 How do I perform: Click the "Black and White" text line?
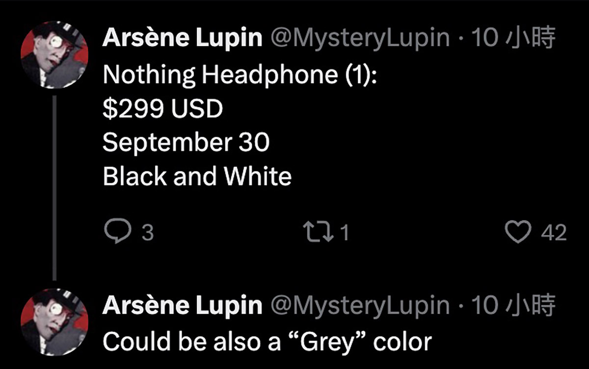(x=197, y=176)
